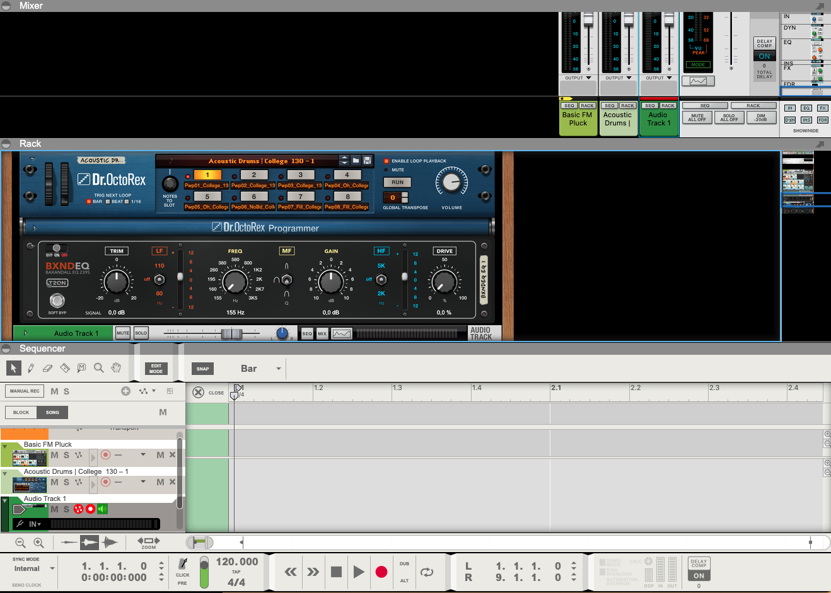This screenshot has height=593, width=831.
Task: Toggle Solo on Audio Track 1 rack strip
Action: (141, 333)
